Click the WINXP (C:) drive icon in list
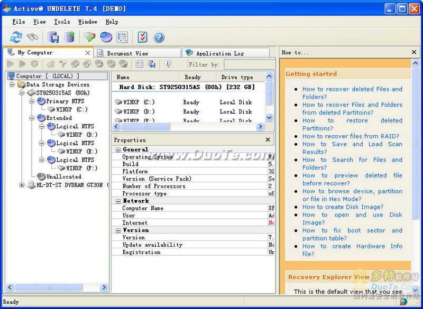Screen dimensions: 423x309 [118, 102]
